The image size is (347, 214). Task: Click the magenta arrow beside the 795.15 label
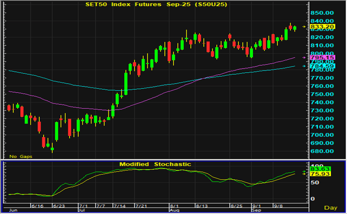(x=304, y=57)
